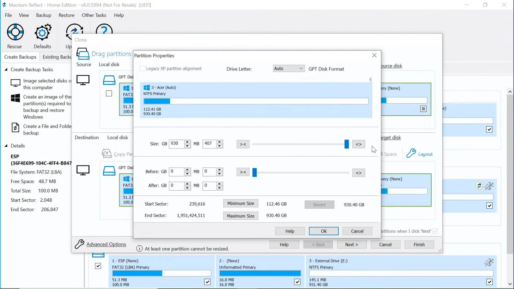Click Help button in Partition Properties
The height and width of the screenshot is (289, 514).
coord(290,231)
